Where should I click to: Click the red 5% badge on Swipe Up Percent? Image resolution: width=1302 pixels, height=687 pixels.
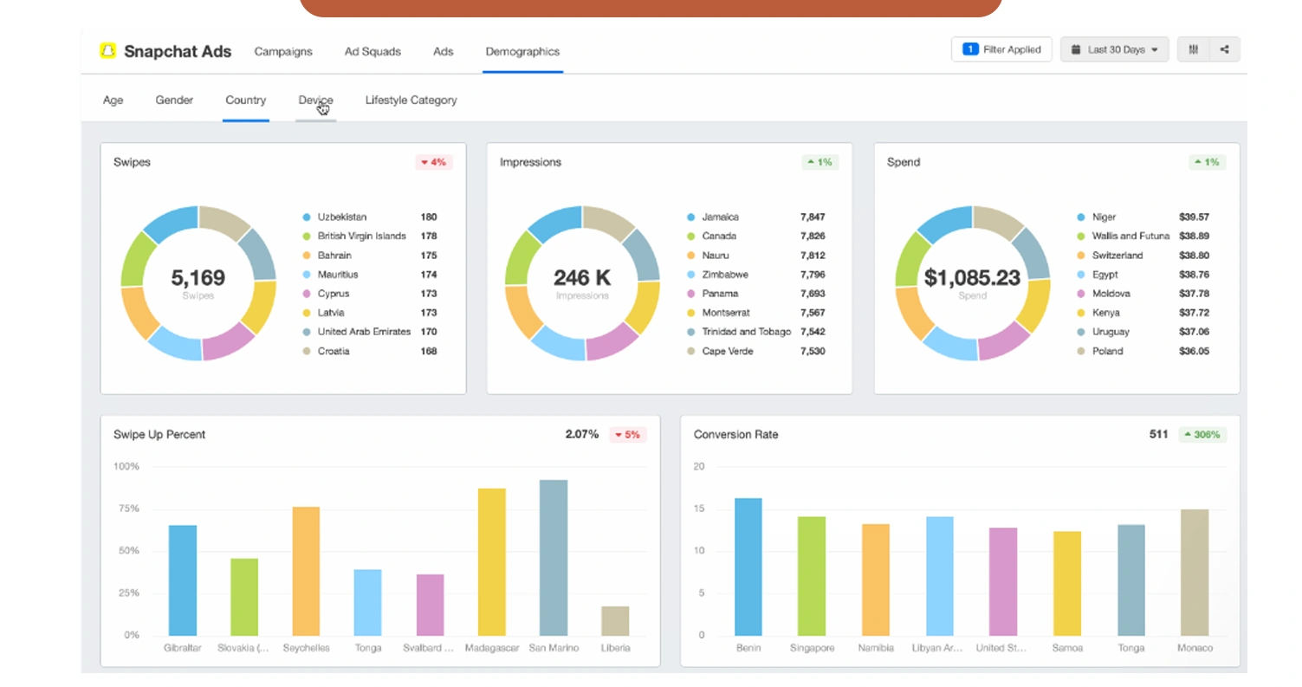pyautogui.click(x=630, y=434)
